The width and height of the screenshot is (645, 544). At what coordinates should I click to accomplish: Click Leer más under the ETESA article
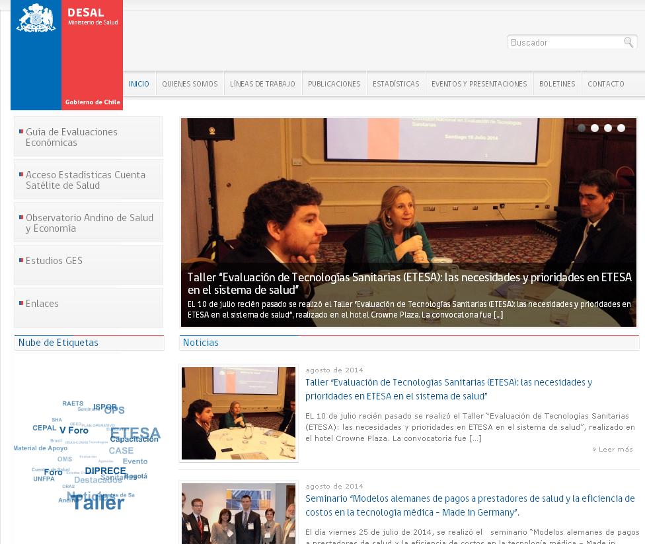point(613,449)
